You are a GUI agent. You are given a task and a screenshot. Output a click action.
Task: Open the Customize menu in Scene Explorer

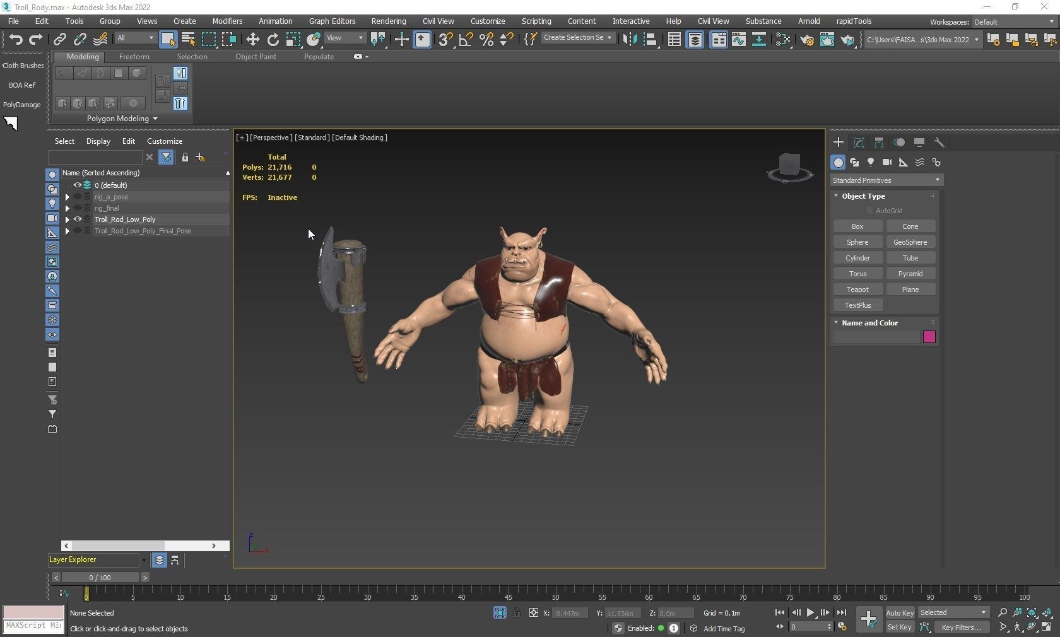pyautogui.click(x=165, y=141)
